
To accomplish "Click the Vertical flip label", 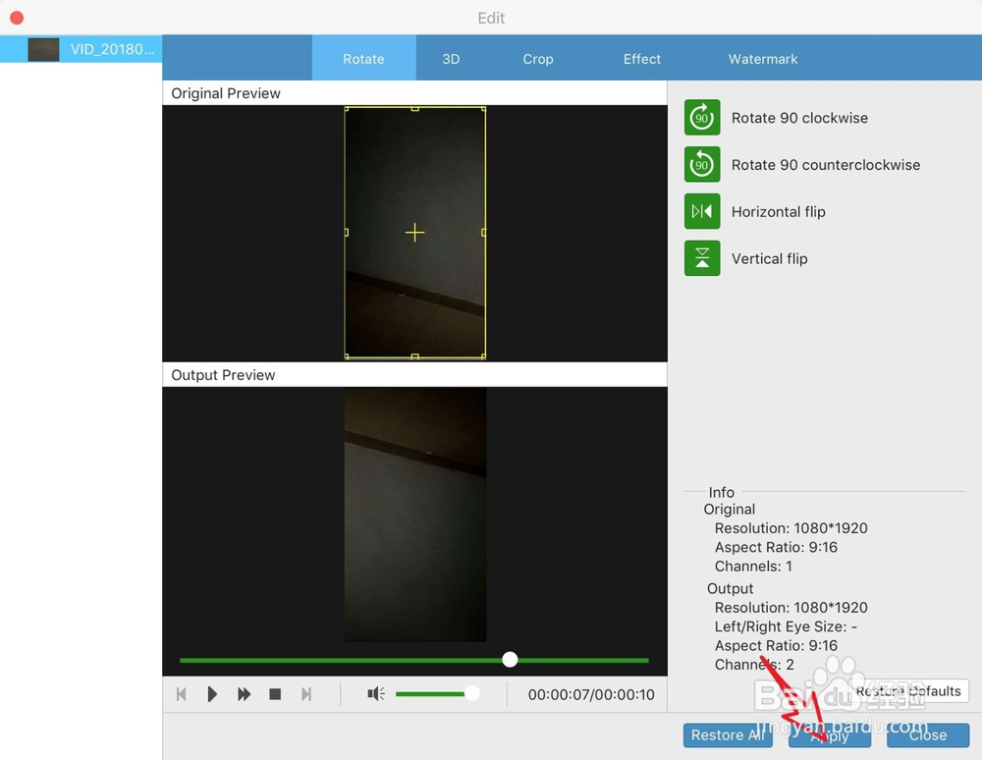I will click(770, 258).
